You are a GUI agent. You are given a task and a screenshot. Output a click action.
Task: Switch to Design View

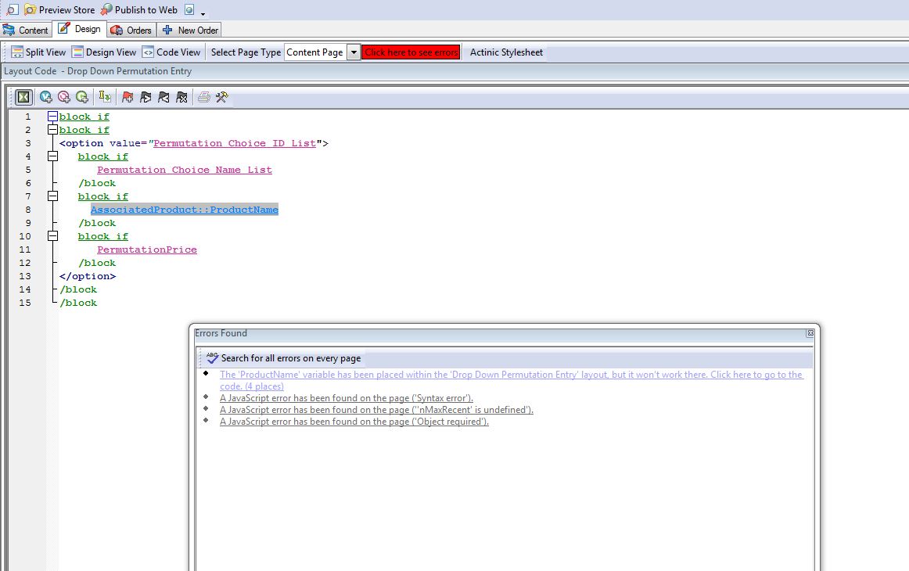104,52
